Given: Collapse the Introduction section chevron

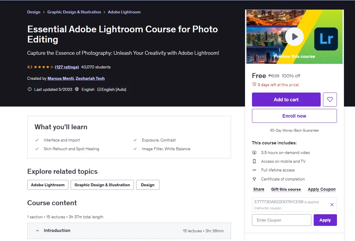Looking at the screenshot, I should click(x=38, y=231).
